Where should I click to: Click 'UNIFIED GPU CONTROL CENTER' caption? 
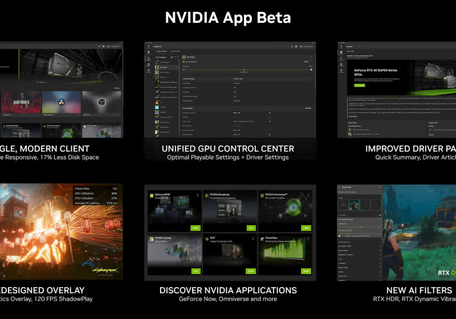click(x=228, y=149)
